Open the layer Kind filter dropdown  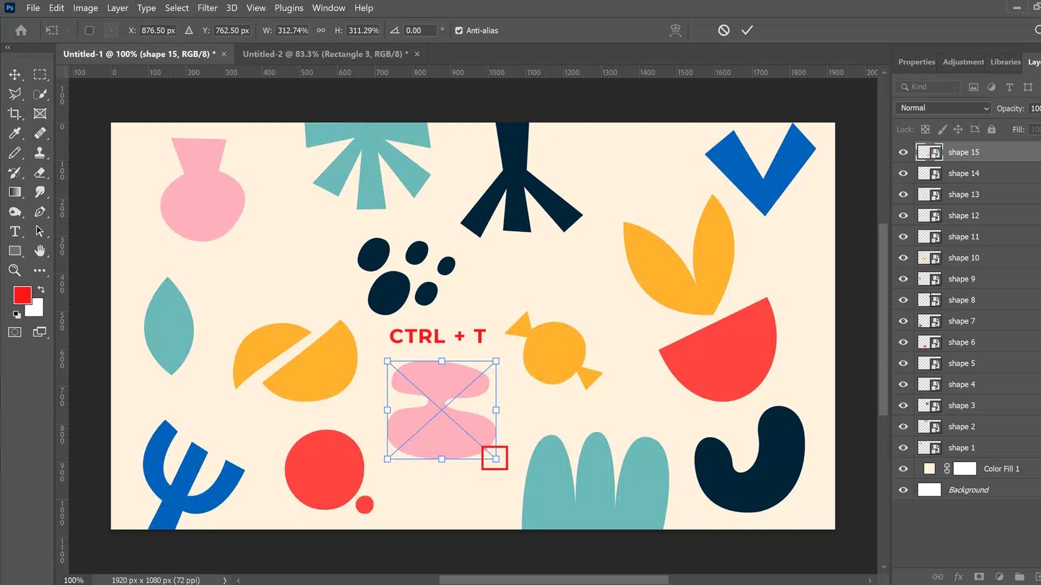click(928, 87)
